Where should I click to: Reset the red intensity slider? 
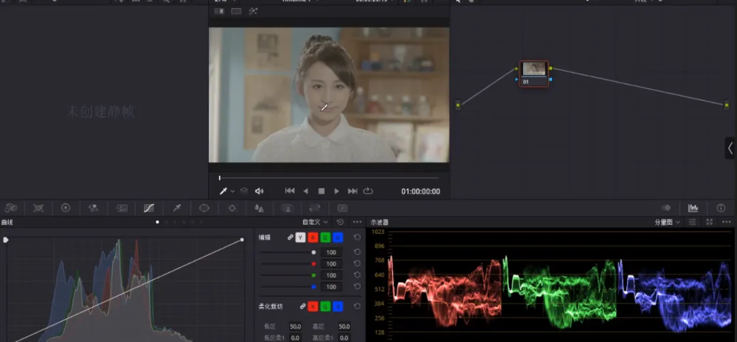pos(357,264)
